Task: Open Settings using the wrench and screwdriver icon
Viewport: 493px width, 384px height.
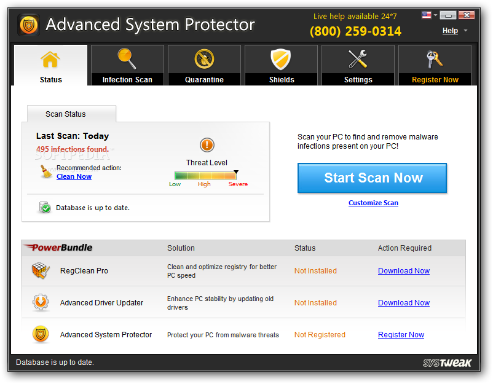Action: point(358,59)
